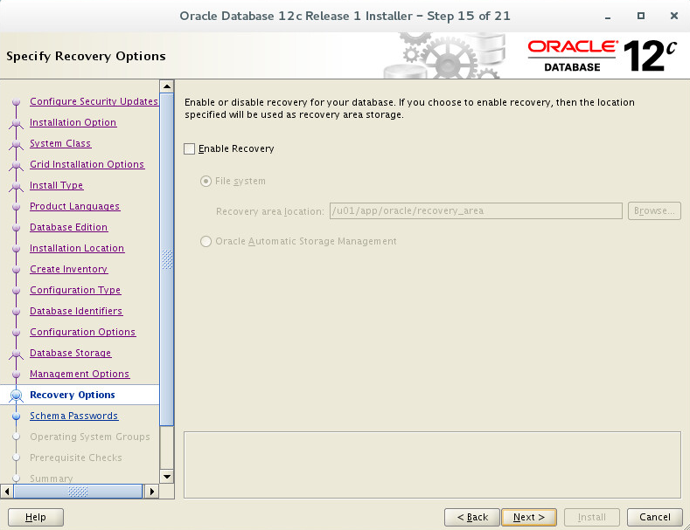Click the step bullet beside Create Inventory

click(x=17, y=270)
